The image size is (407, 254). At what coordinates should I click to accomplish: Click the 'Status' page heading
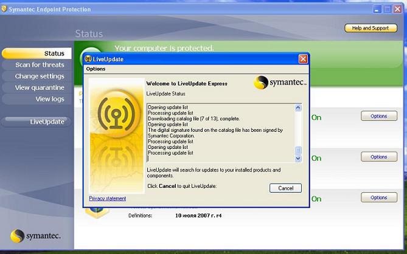click(89, 33)
